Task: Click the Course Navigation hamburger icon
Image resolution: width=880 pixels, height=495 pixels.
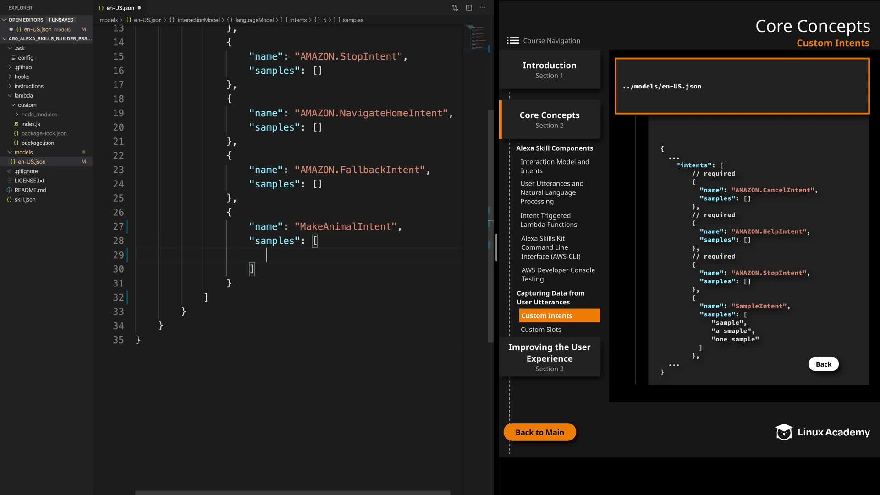Action: pos(512,40)
